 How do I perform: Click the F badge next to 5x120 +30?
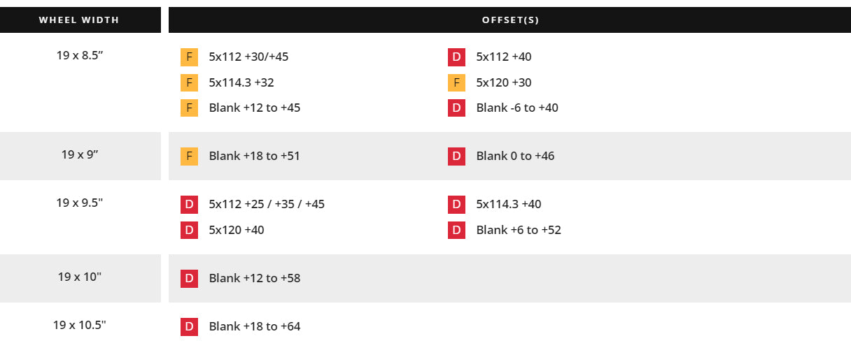pos(456,83)
